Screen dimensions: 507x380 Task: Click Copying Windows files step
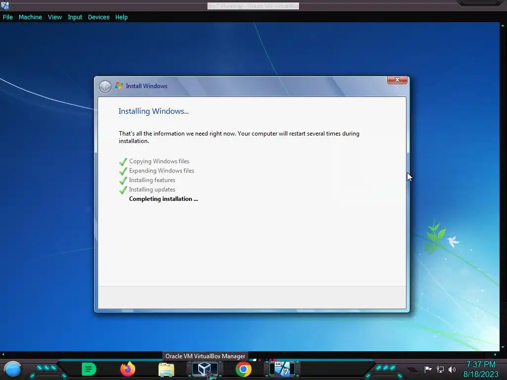tap(159, 161)
